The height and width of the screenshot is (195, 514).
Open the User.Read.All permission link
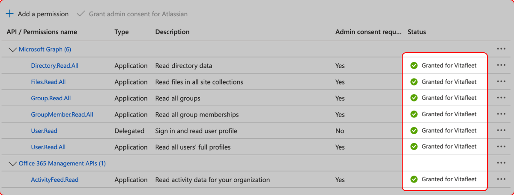click(x=48, y=147)
